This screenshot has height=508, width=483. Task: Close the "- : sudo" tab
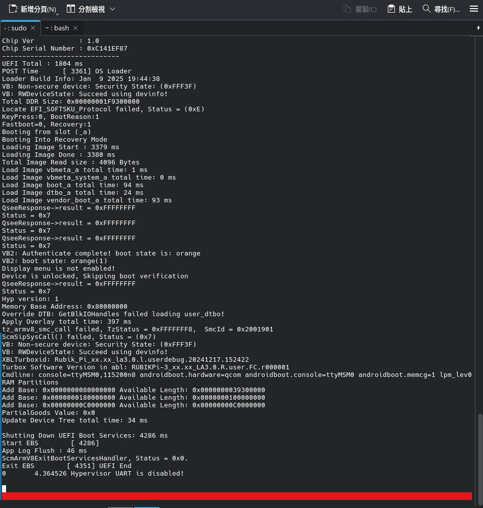click(x=33, y=28)
